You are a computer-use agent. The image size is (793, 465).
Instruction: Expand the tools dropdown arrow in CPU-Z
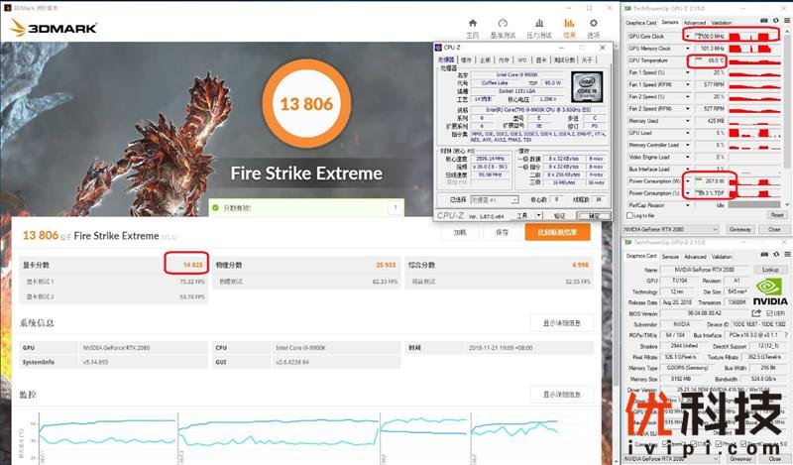click(538, 215)
